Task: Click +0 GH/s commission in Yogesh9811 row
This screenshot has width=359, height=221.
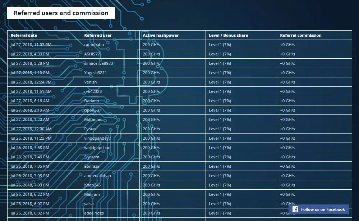Action: pyautogui.click(x=287, y=73)
